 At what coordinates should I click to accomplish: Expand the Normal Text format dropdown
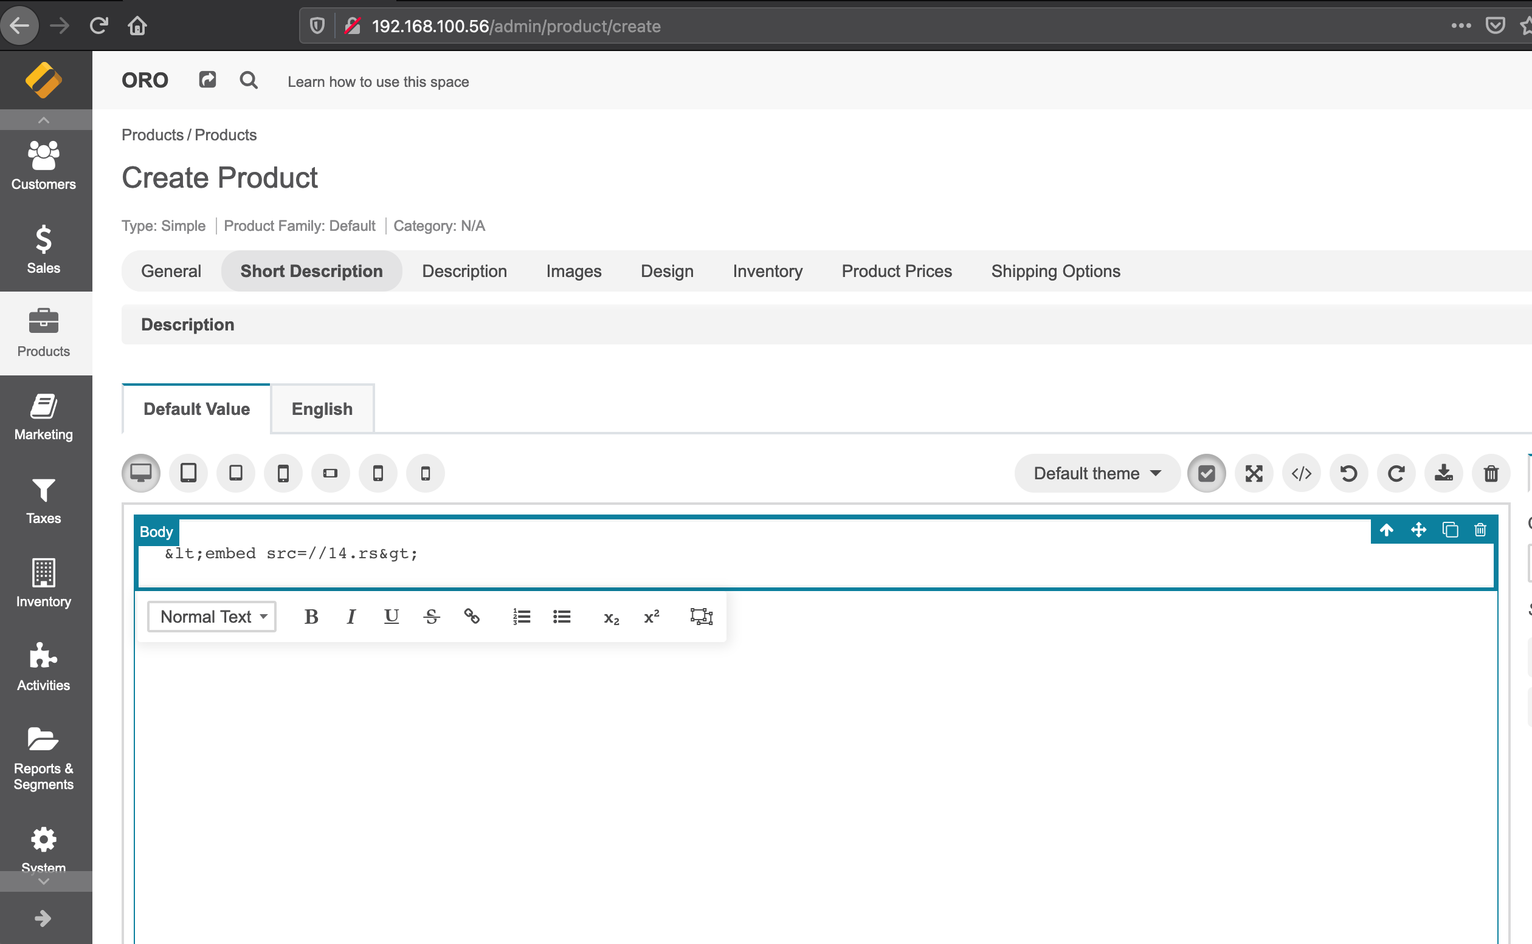(x=212, y=617)
